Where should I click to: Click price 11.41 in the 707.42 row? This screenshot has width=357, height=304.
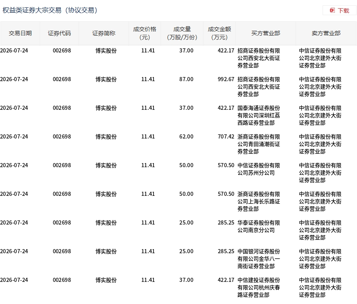click(148, 137)
